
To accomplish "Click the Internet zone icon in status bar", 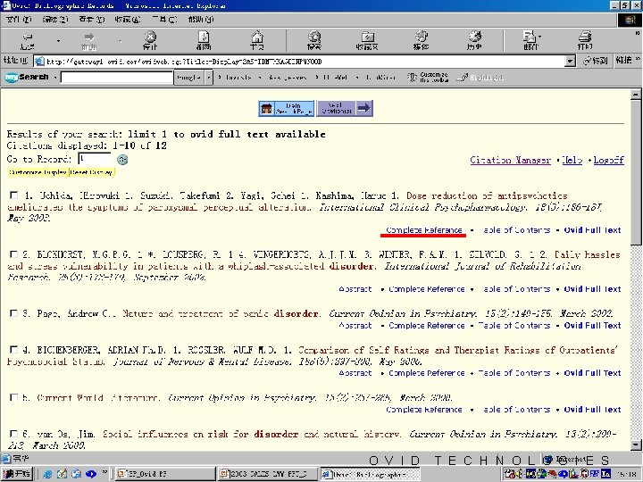I will point(547,460).
